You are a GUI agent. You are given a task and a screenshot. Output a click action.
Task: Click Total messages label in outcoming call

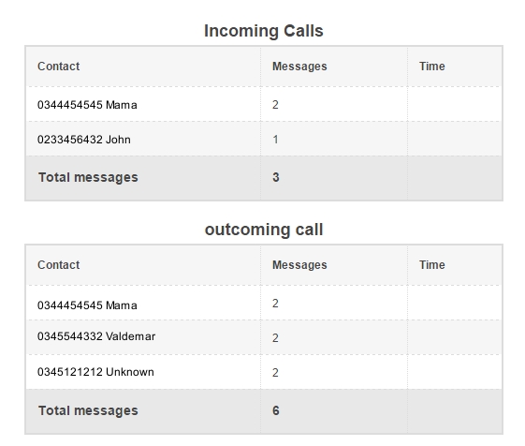(88, 410)
